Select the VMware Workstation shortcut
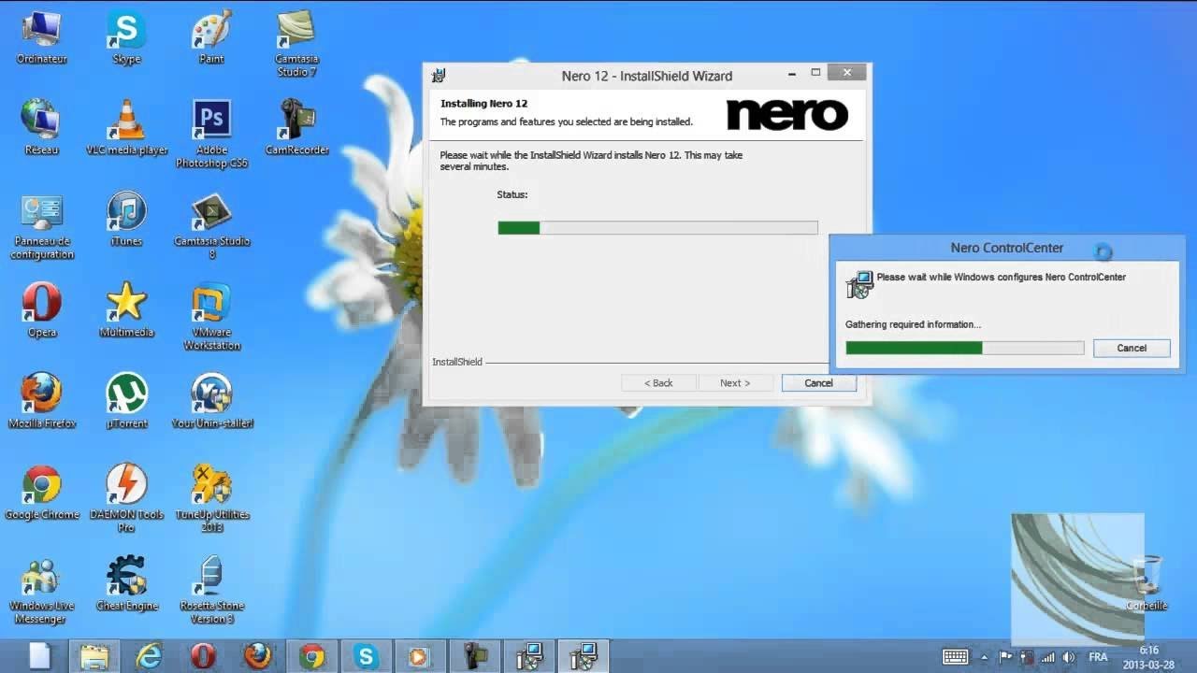1197x673 pixels. coord(211,318)
